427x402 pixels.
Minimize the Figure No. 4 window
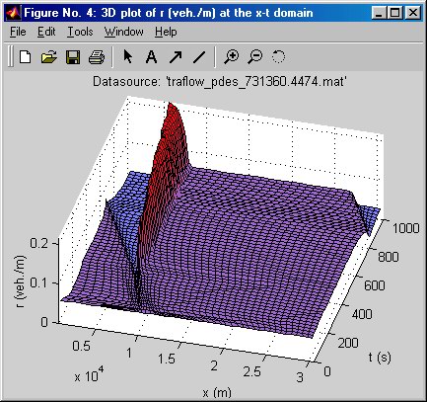pos(379,13)
